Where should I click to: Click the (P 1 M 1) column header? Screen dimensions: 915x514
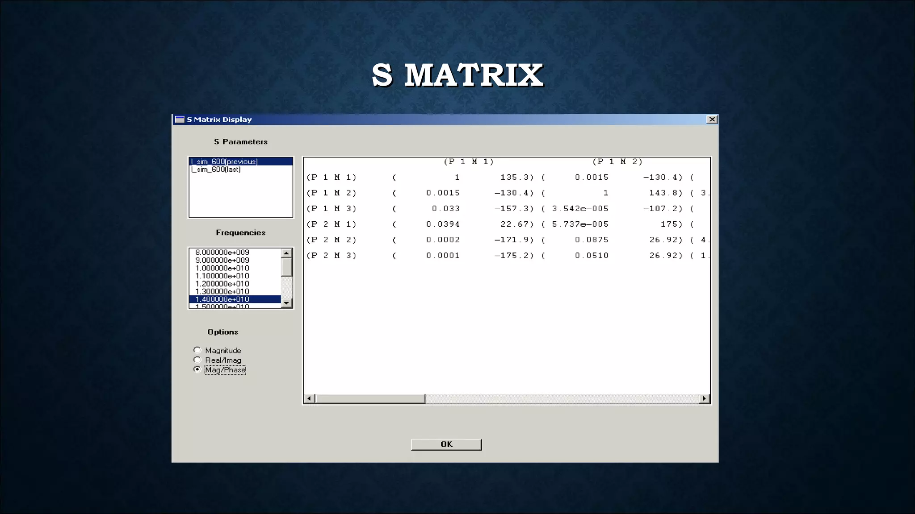pyautogui.click(x=469, y=162)
